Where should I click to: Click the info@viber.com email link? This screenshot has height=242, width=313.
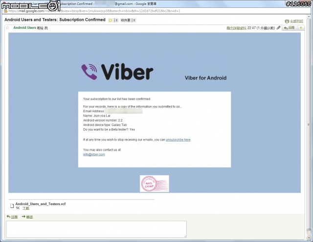click(x=94, y=154)
